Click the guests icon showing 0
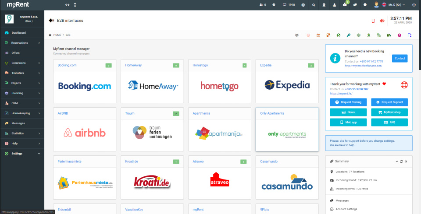Viewport: 421px width, 214px height. [263, 5]
